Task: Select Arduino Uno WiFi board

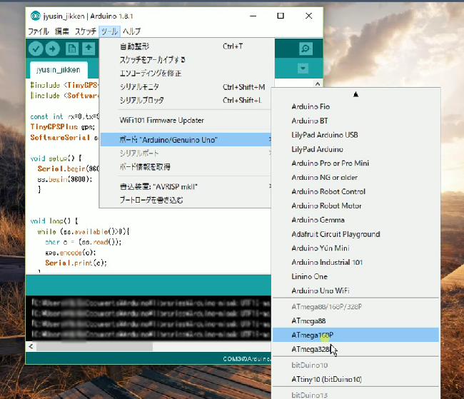Action: [355, 291]
